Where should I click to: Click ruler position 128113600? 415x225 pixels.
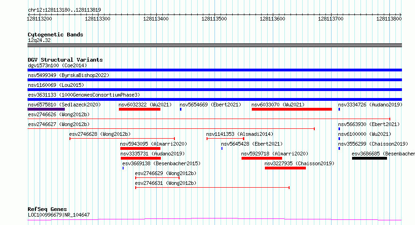(x=272, y=19)
